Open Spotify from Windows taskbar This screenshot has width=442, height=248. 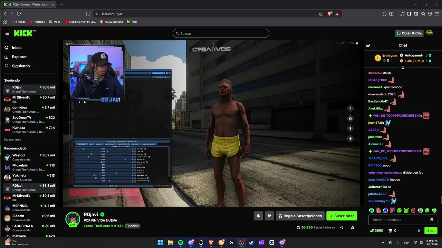point(181,242)
